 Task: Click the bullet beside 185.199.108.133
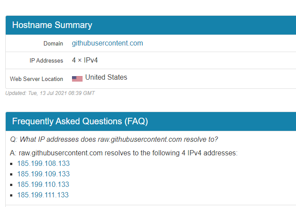pyautogui.click(x=12, y=164)
